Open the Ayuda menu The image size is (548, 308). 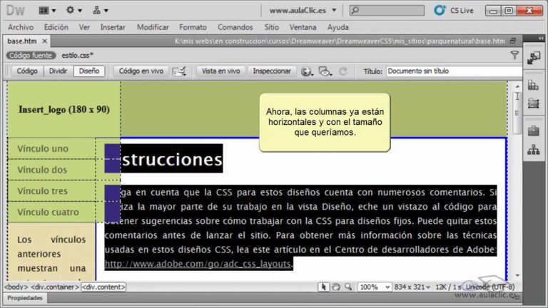click(338, 27)
